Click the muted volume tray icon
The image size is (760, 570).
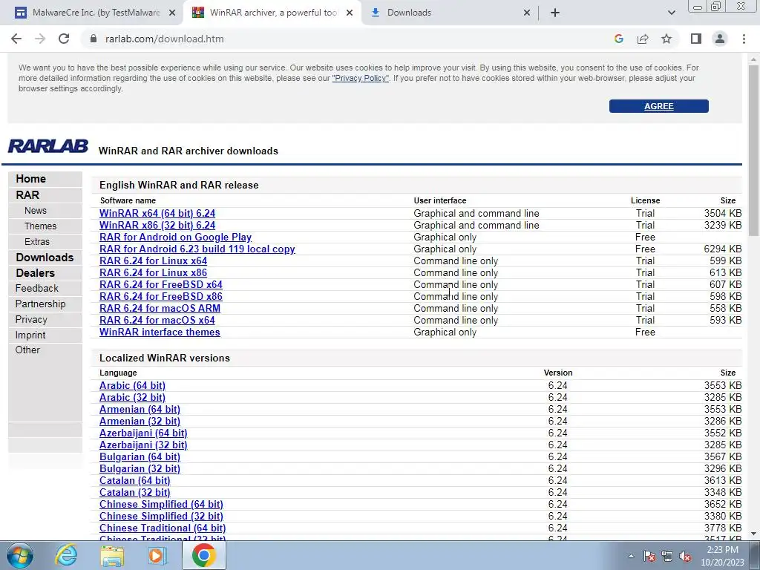point(685,556)
